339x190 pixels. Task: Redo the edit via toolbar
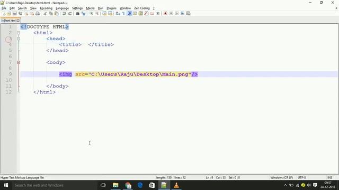tap(70, 13)
